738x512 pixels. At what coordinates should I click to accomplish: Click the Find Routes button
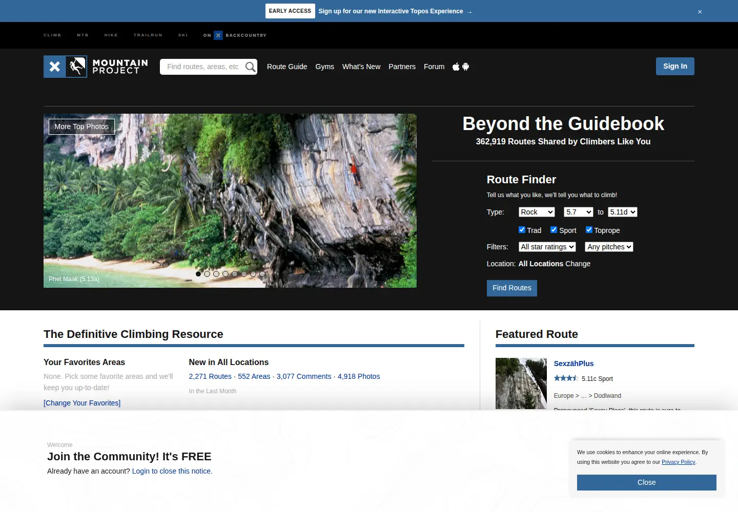(512, 288)
